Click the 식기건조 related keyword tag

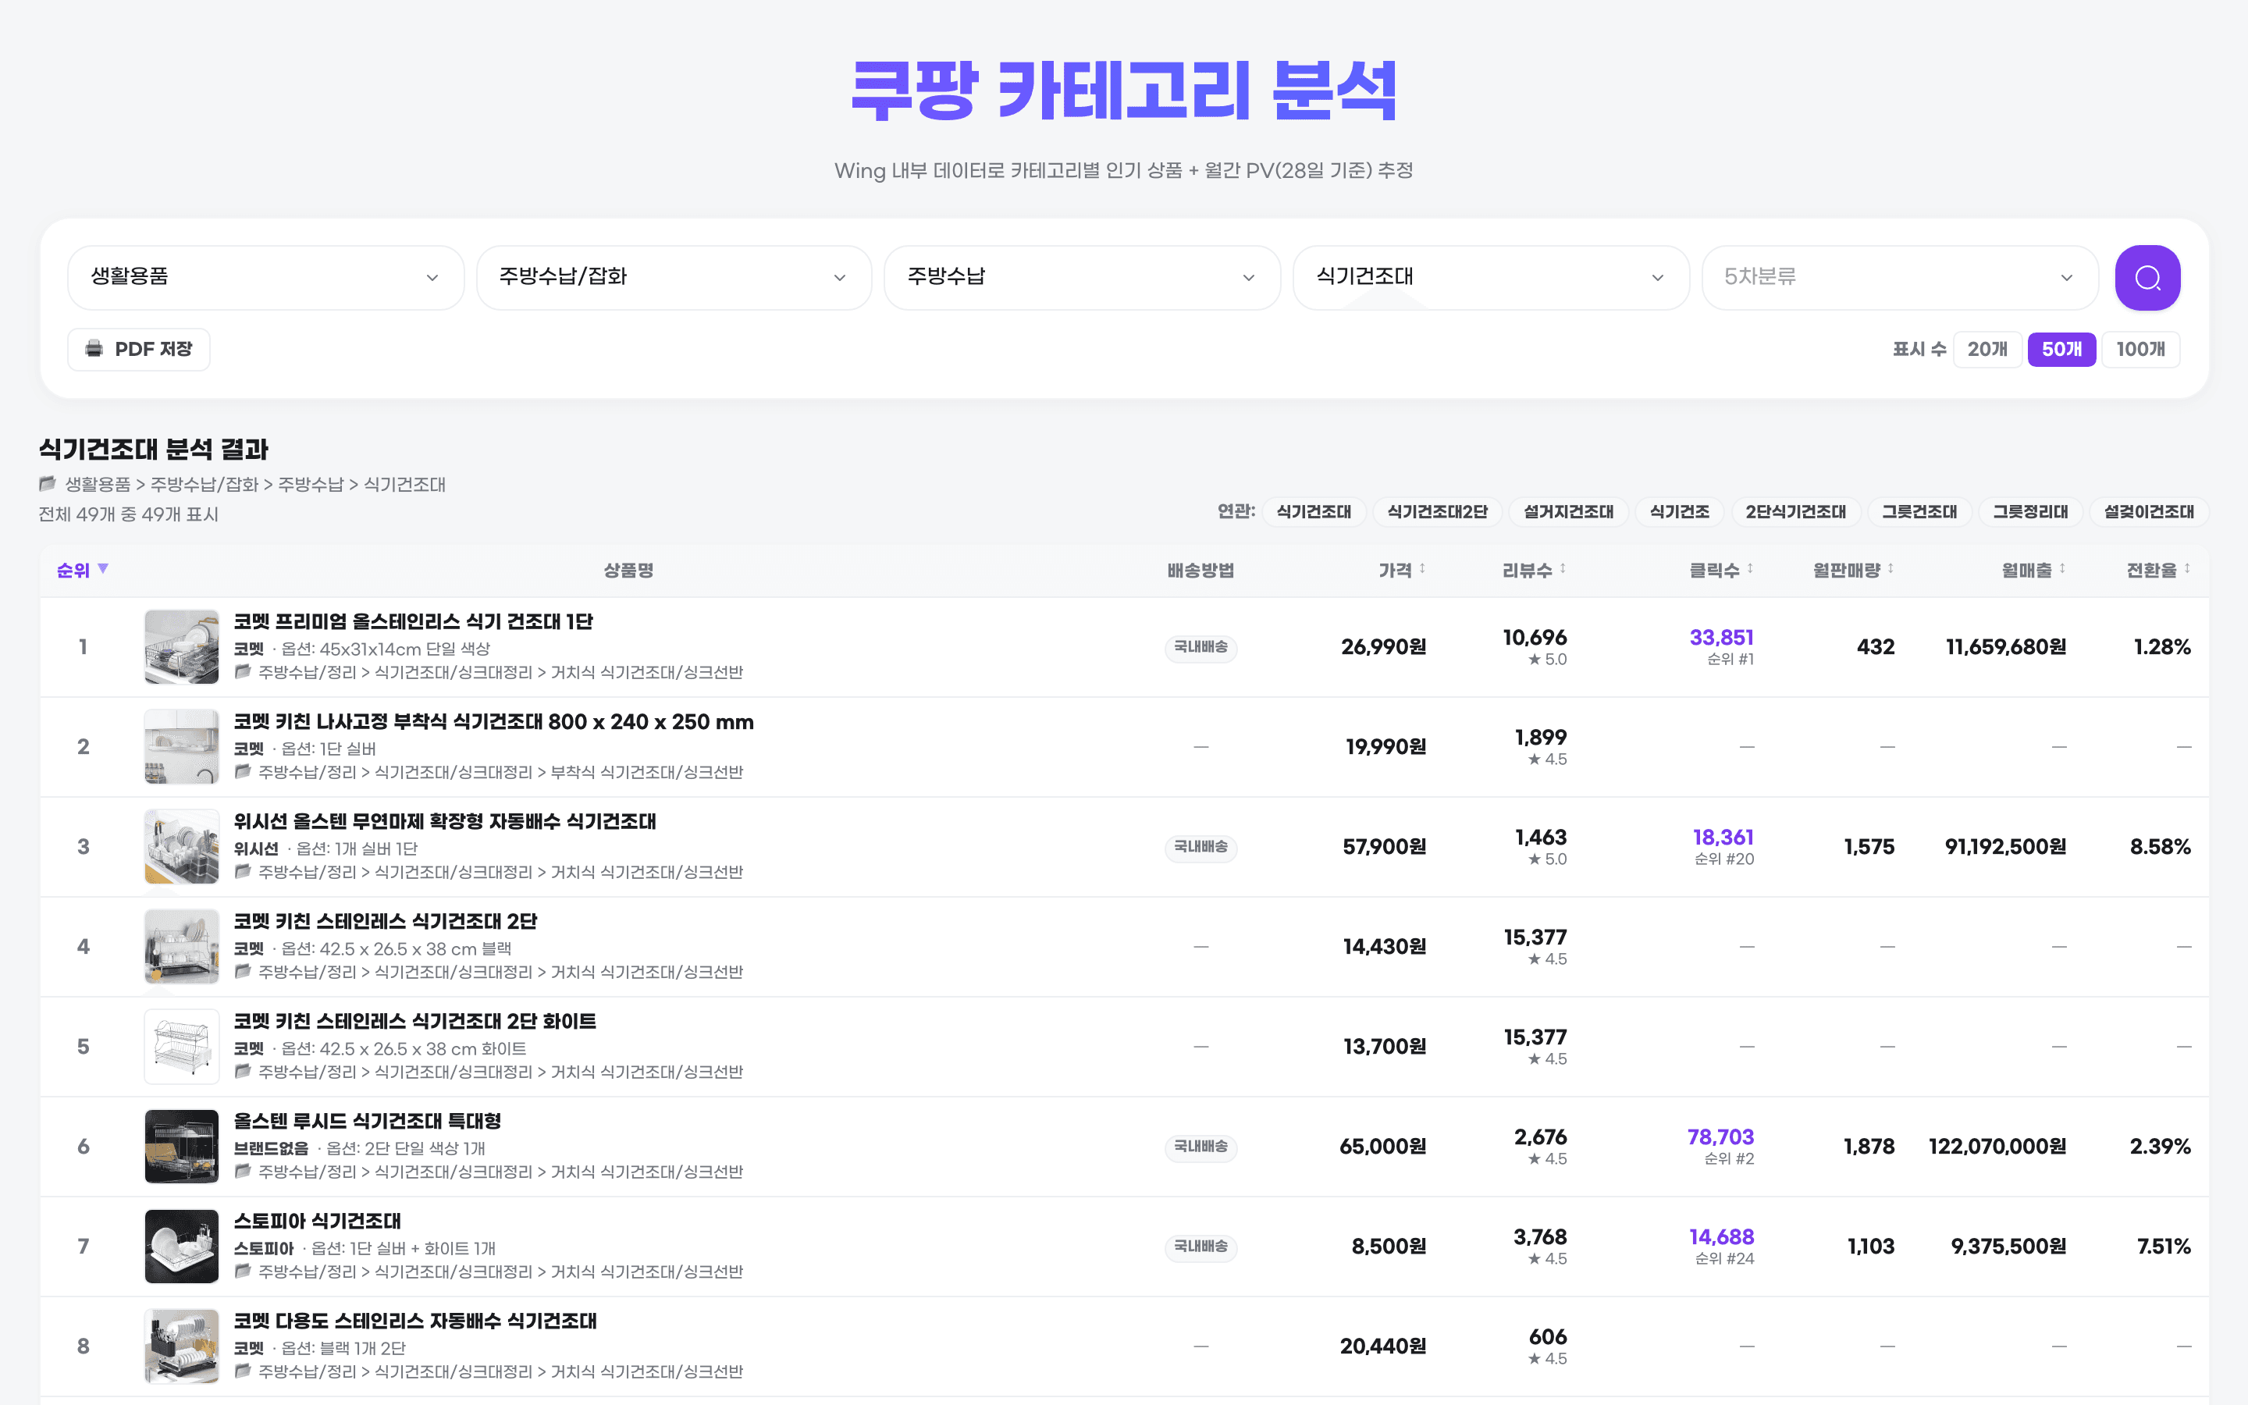pos(1680,512)
